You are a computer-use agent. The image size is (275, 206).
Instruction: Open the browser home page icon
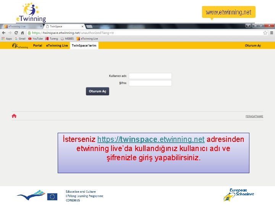point(23,33)
